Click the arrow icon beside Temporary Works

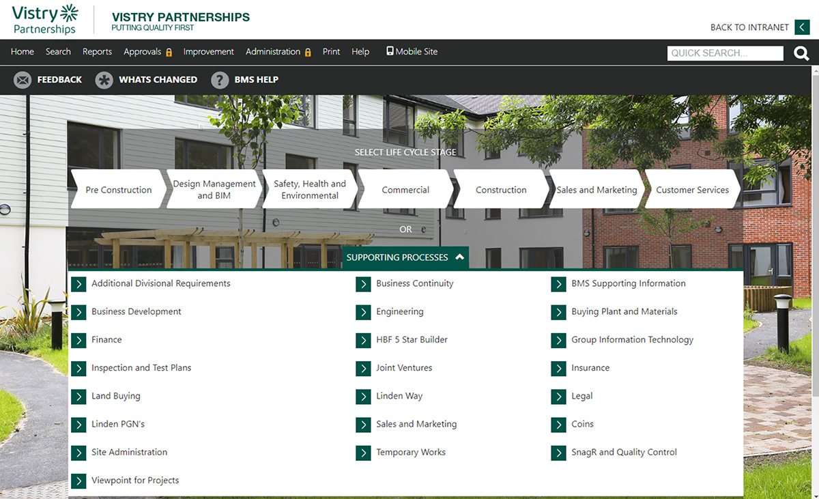tap(363, 453)
